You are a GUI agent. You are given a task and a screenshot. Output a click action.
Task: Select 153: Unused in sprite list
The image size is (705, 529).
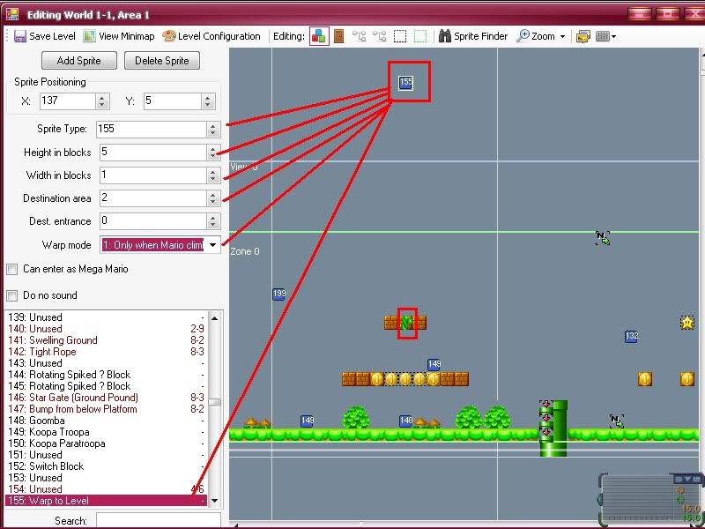(x=106, y=478)
